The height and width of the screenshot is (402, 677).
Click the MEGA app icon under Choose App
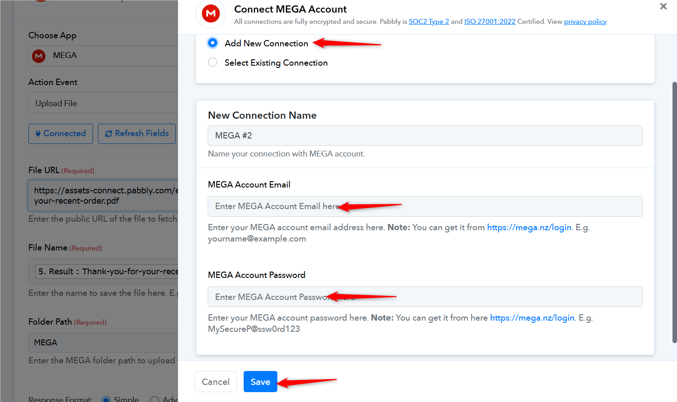point(39,56)
